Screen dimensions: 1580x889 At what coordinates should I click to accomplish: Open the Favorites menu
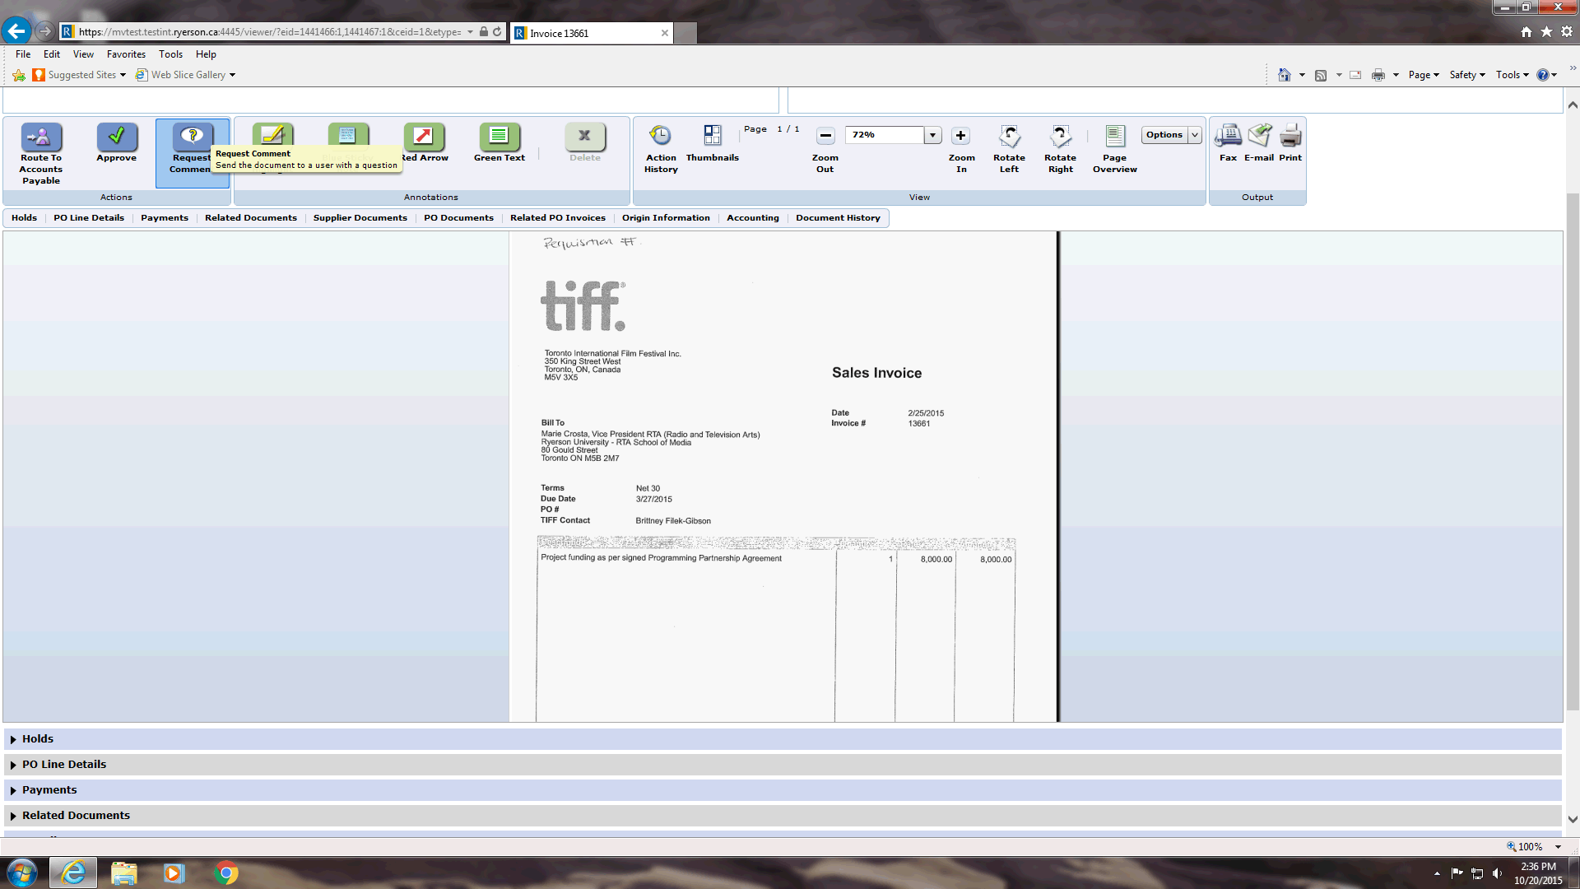tap(126, 54)
